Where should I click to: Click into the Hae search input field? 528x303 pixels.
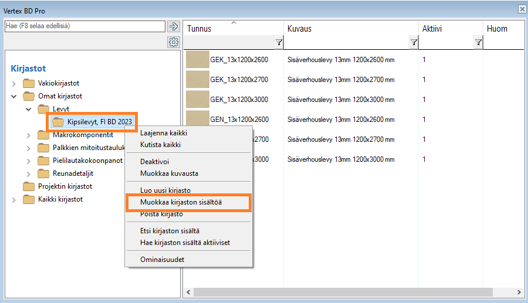[x=84, y=26]
